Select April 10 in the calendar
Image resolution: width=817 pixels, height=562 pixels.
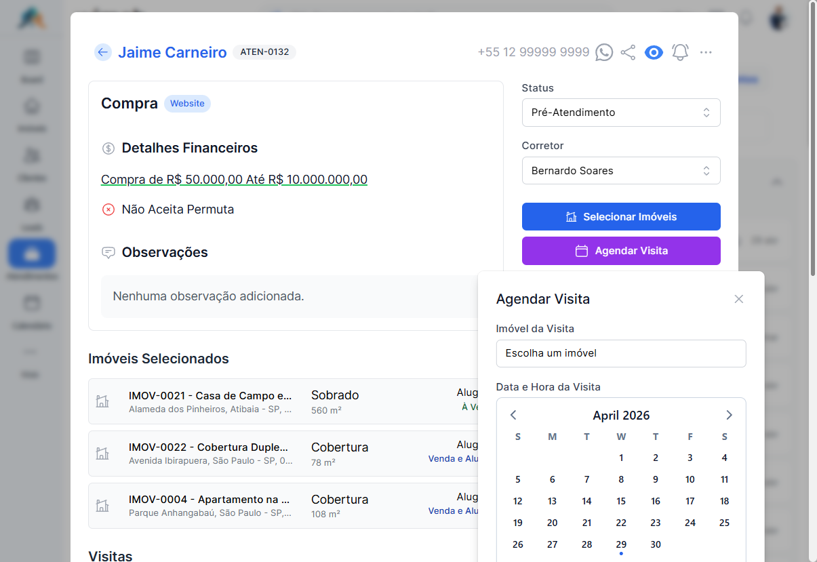point(690,479)
